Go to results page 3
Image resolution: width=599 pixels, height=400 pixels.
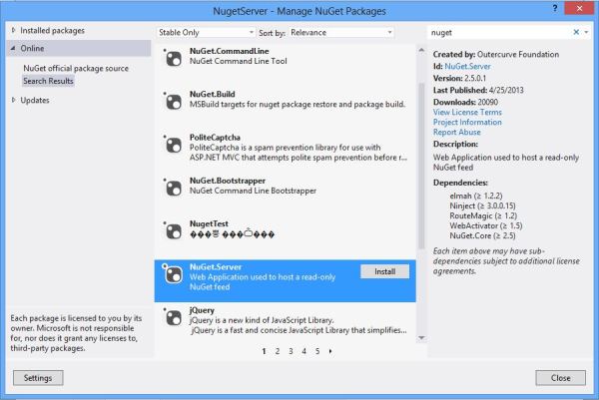291,351
